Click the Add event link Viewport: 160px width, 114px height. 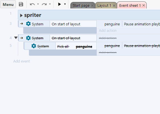[22, 61]
